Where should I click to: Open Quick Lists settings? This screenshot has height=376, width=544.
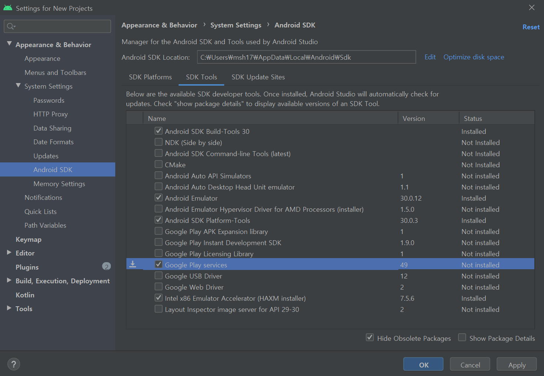pos(40,212)
